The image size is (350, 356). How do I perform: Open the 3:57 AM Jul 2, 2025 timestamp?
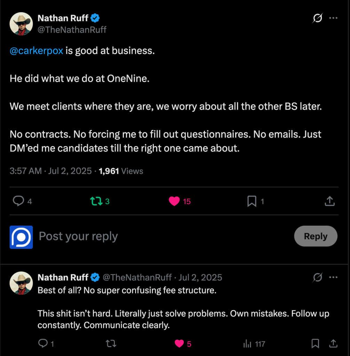(50, 171)
